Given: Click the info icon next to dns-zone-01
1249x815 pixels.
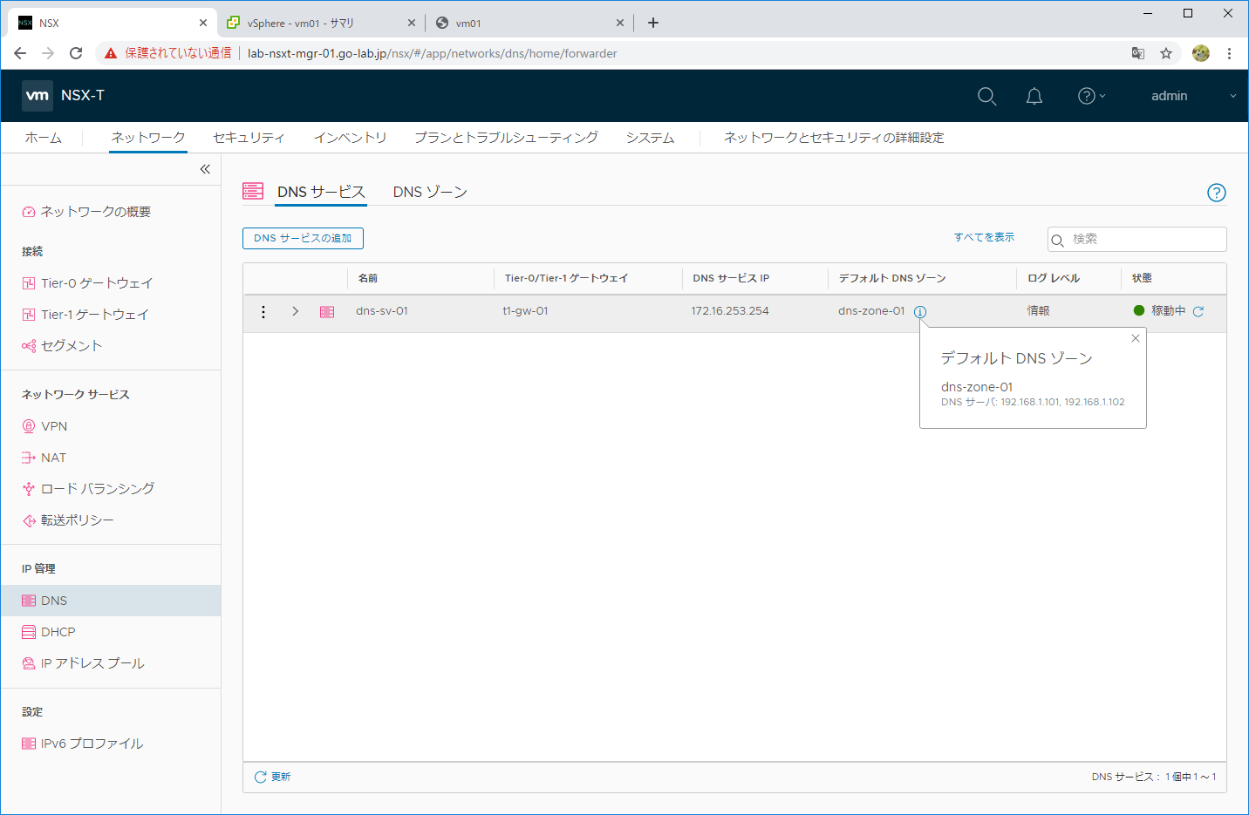Looking at the screenshot, I should [x=920, y=311].
